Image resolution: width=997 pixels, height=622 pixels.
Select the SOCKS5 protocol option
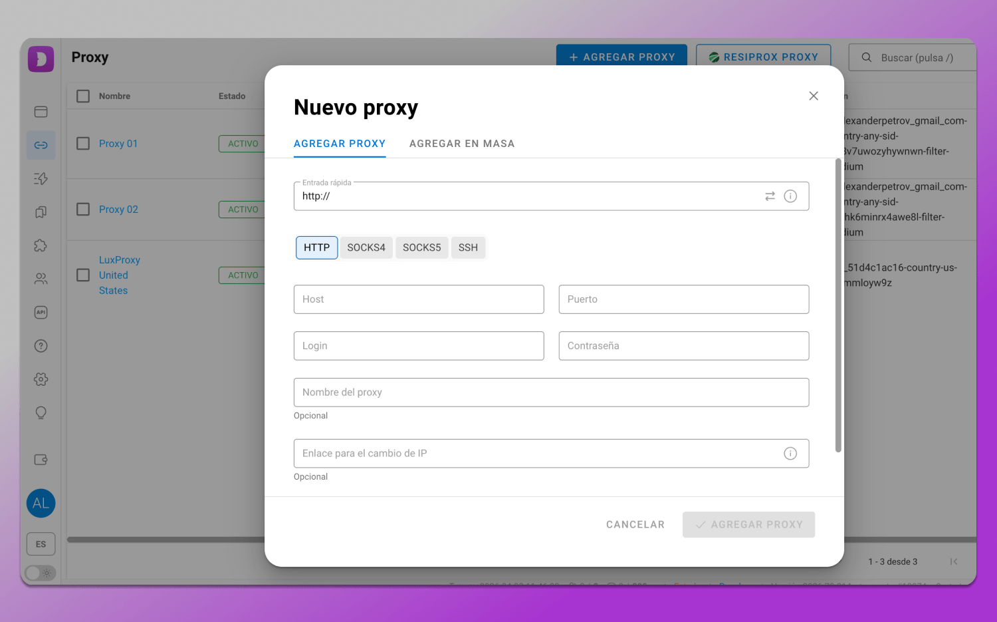pyautogui.click(x=421, y=247)
